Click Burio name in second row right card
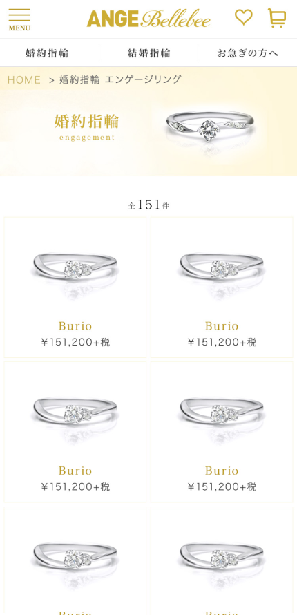The image size is (297, 615). coord(222,471)
